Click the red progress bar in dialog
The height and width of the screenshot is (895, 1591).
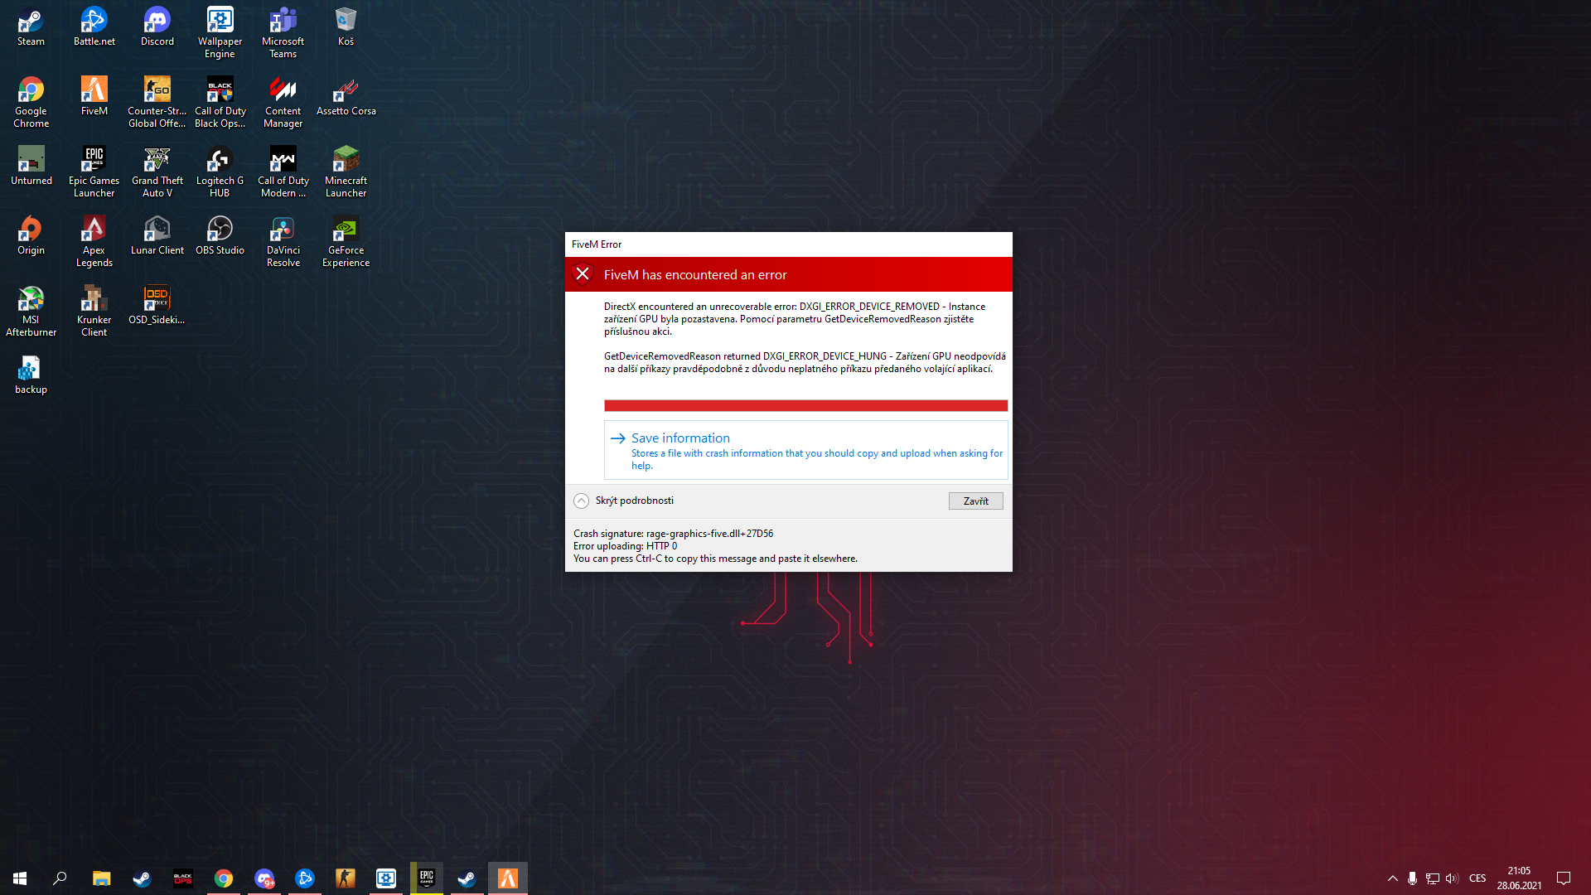tap(805, 405)
